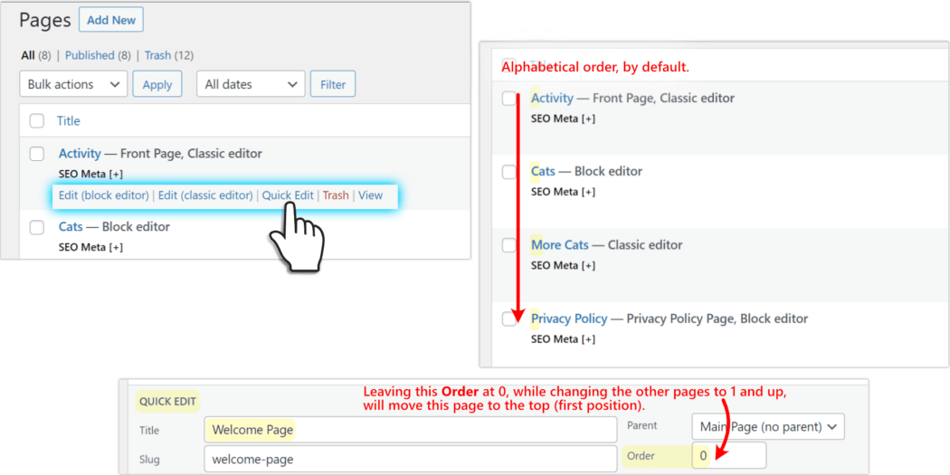Viewport: 950px width, 475px height.
Task: Check the Cats page checkbox in Pages list
Action: pyautogui.click(x=37, y=227)
